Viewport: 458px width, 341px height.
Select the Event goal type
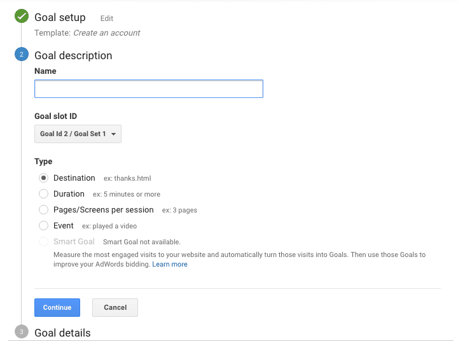(43, 226)
